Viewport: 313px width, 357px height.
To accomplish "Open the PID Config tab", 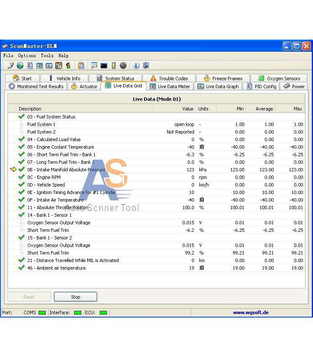I will click(x=261, y=87).
